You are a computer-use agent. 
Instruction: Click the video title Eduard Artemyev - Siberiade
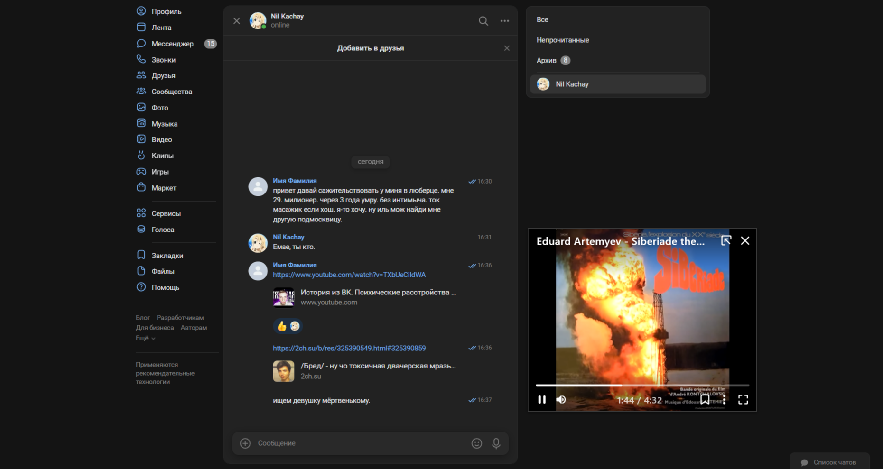(x=620, y=241)
